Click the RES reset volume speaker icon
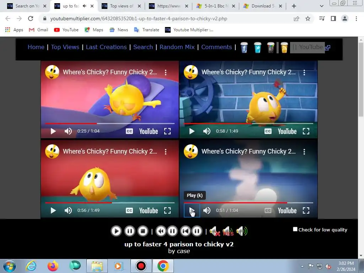 click(228, 231)
